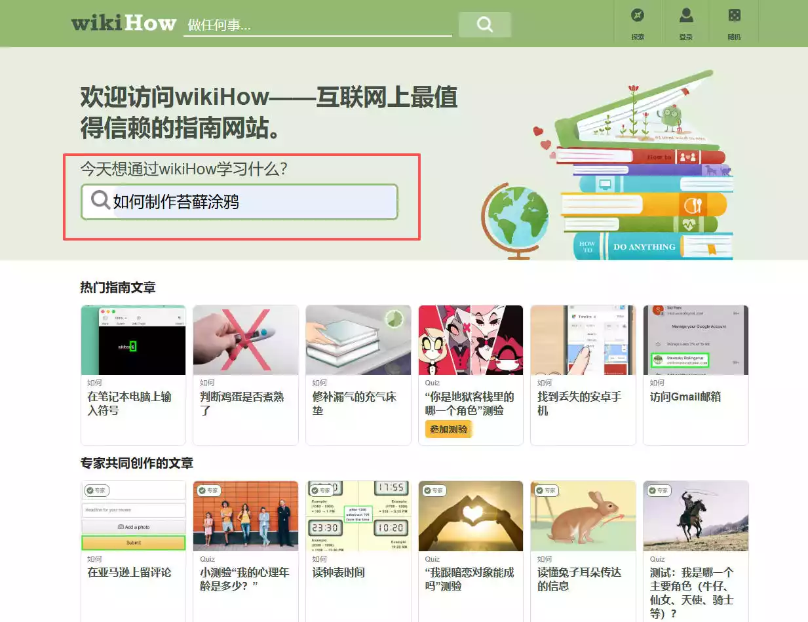This screenshot has width=808, height=622.
Task: Click the expert badge on the rabbit card
Action: pyautogui.click(x=548, y=490)
